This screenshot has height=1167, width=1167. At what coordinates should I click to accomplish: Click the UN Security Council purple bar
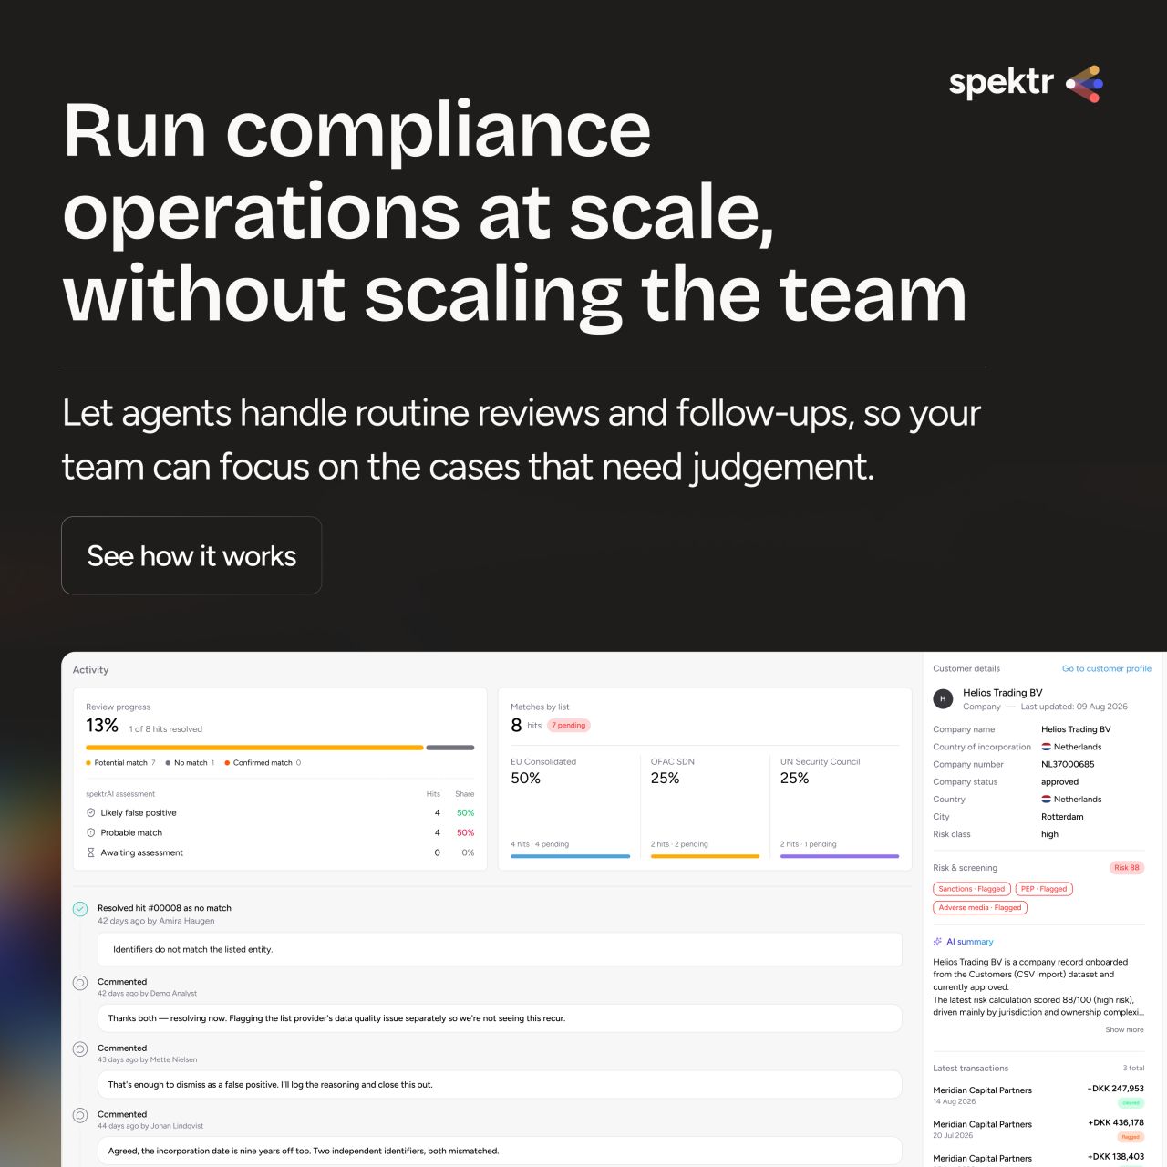click(x=840, y=856)
